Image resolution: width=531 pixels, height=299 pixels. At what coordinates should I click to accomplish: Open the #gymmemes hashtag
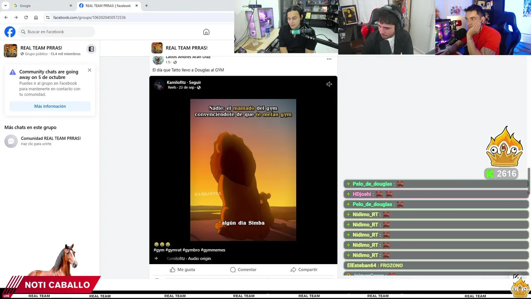point(213,250)
